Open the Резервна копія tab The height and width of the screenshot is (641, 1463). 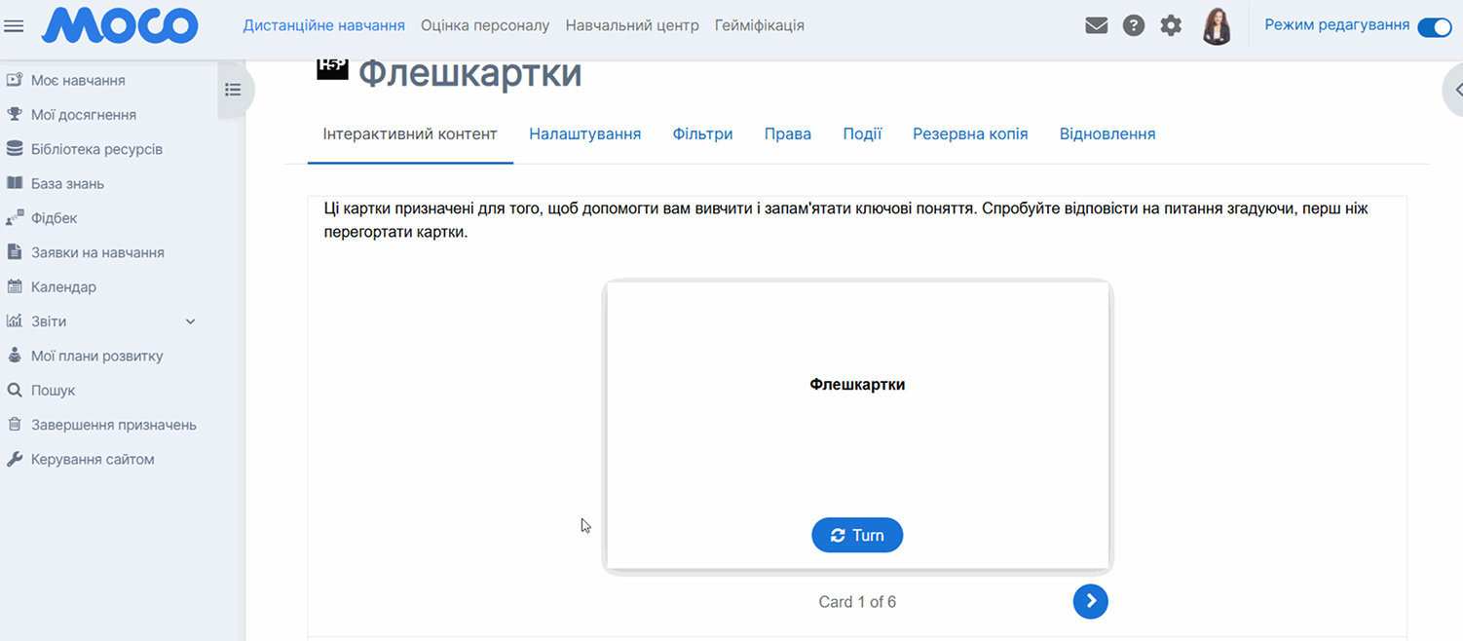(969, 133)
